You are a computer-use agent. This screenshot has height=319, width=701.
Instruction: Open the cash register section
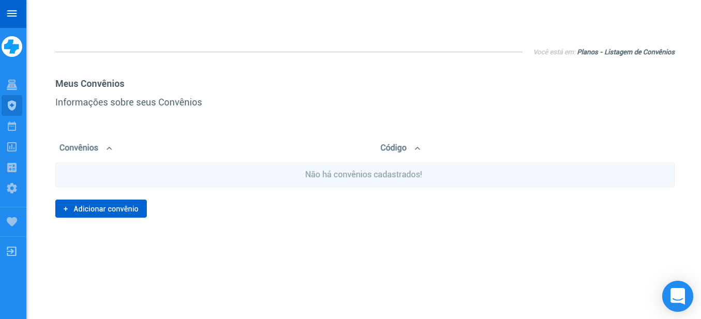click(x=12, y=85)
